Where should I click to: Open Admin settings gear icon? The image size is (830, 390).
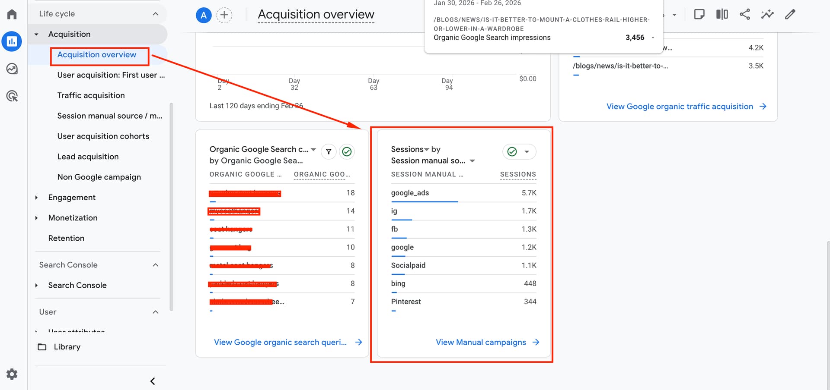point(12,374)
